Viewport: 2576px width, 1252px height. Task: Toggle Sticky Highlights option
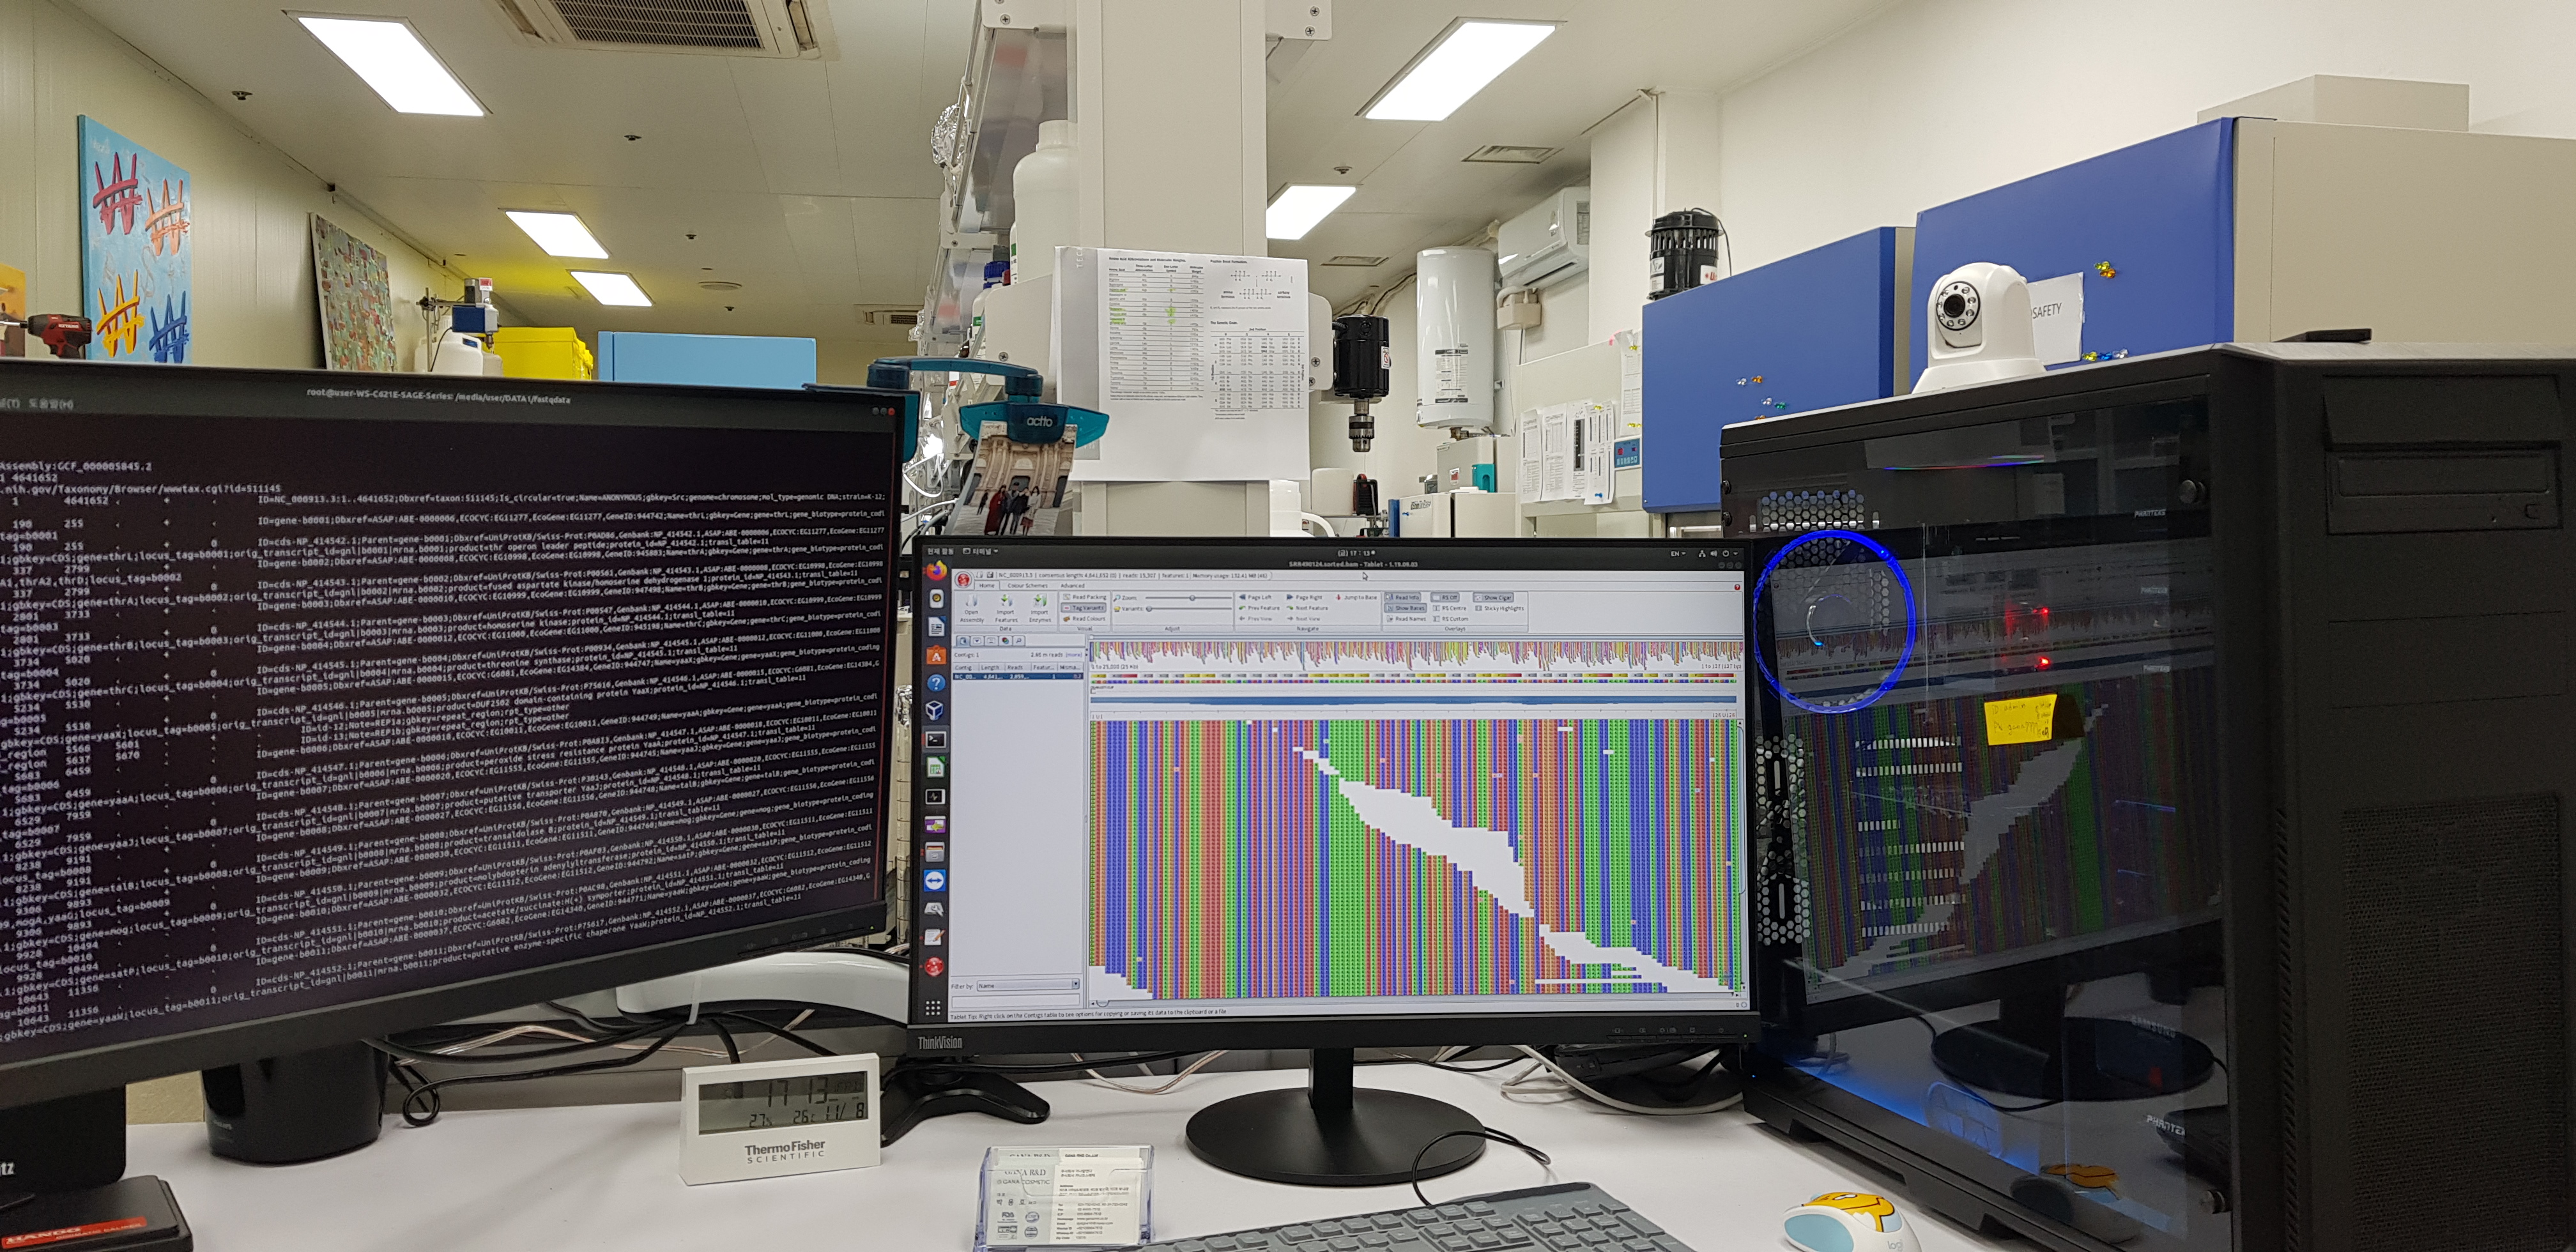pyautogui.click(x=1500, y=608)
